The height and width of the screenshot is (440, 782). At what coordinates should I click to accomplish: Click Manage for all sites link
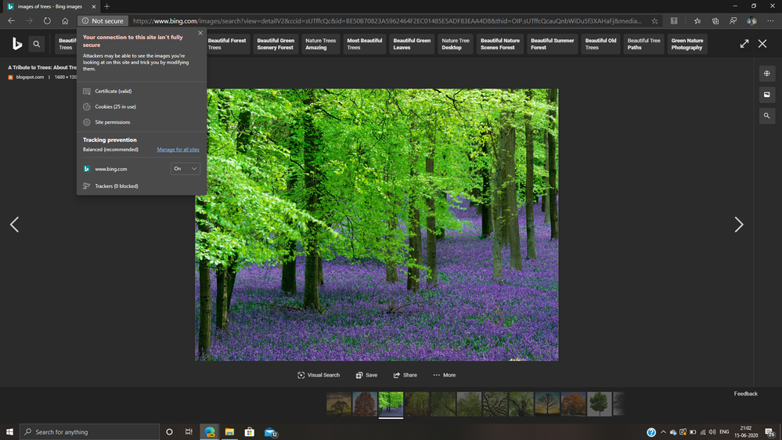178,150
